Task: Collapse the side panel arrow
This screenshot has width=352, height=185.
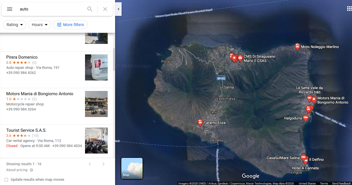Action: click(x=118, y=9)
